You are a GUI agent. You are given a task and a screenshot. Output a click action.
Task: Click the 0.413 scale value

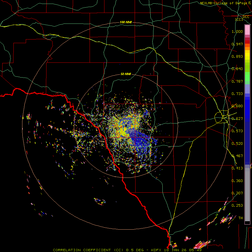point(237,168)
